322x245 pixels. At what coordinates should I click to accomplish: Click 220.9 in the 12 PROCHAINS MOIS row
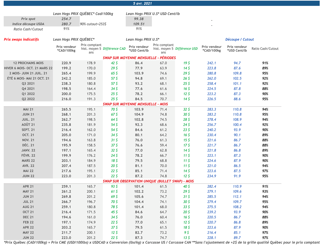click(66, 63)
